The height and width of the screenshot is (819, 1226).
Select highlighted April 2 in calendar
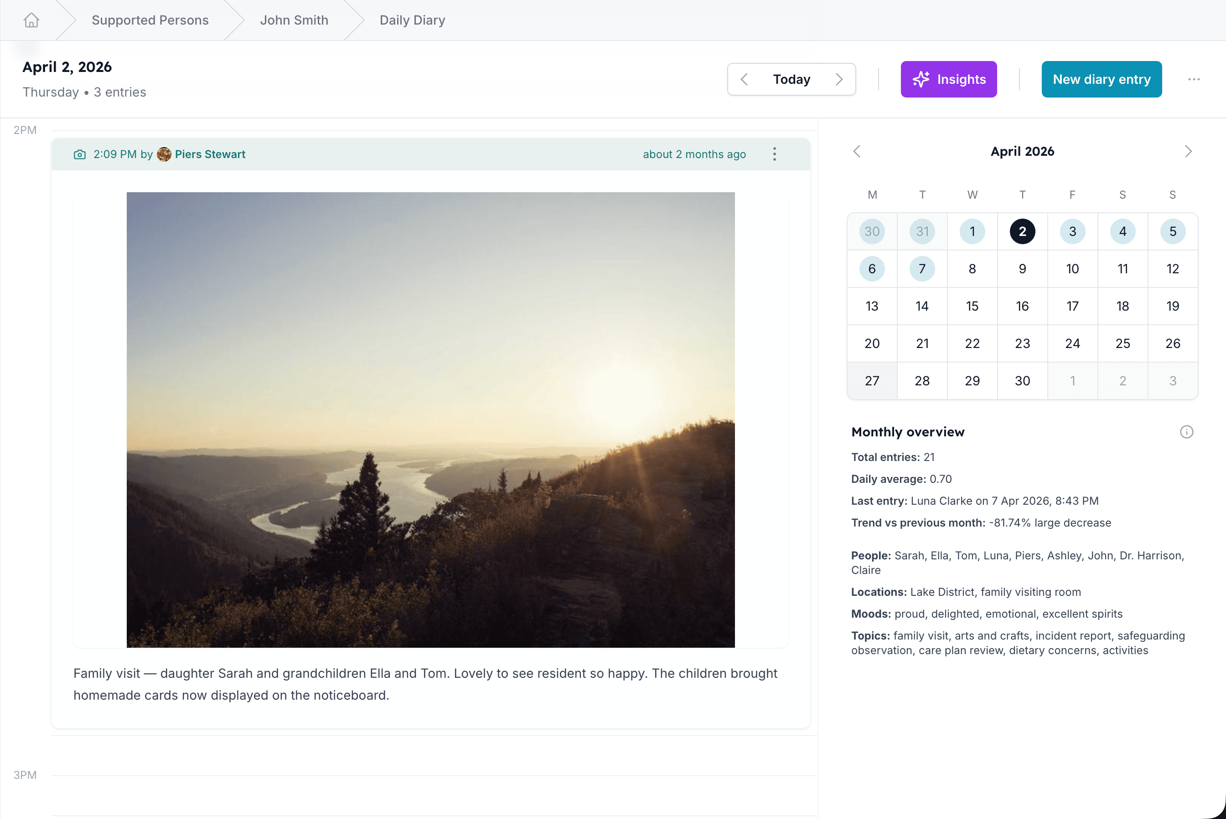[x=1023, y=231]
